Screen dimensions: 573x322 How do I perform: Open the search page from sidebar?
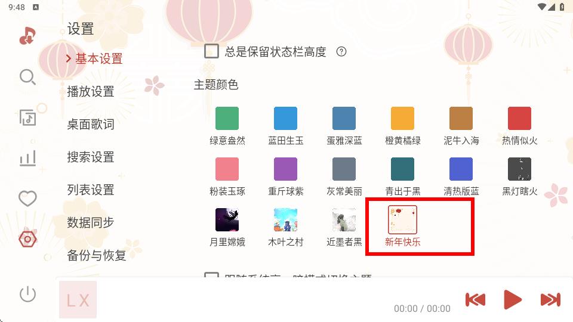(x=27, y=77)
